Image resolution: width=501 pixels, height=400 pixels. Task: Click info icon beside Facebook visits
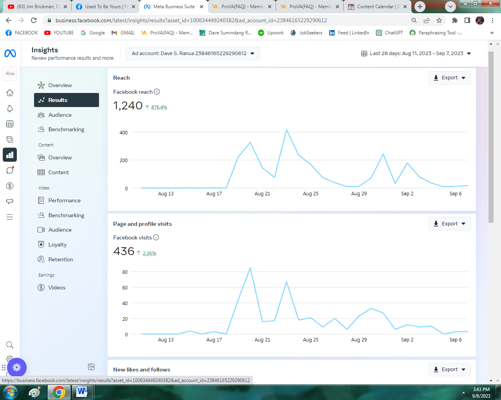coord(156,237)
